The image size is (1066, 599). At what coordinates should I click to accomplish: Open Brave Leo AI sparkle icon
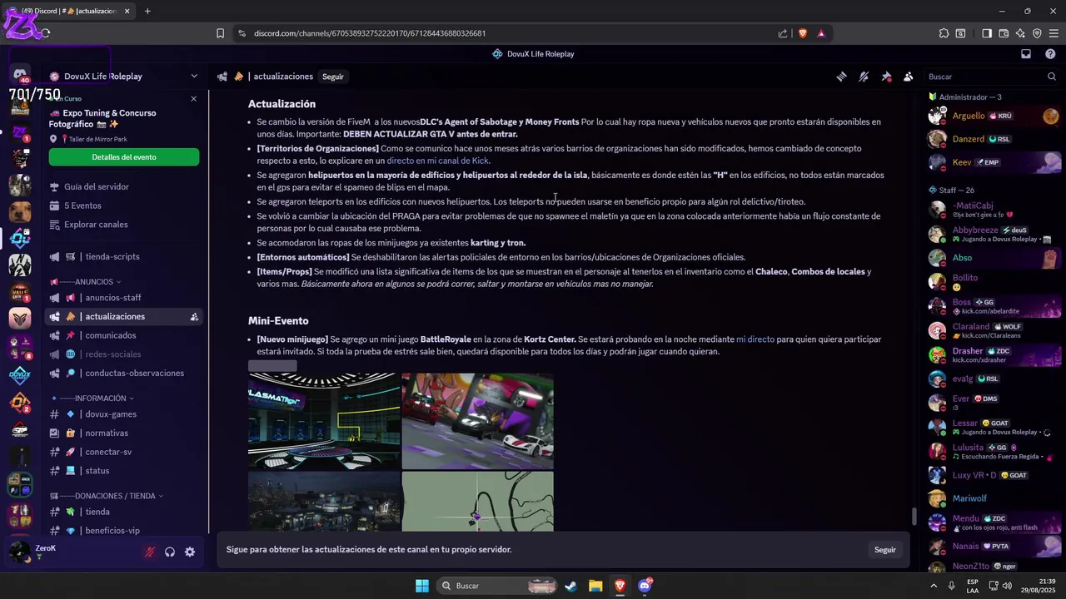(1020, 33)
